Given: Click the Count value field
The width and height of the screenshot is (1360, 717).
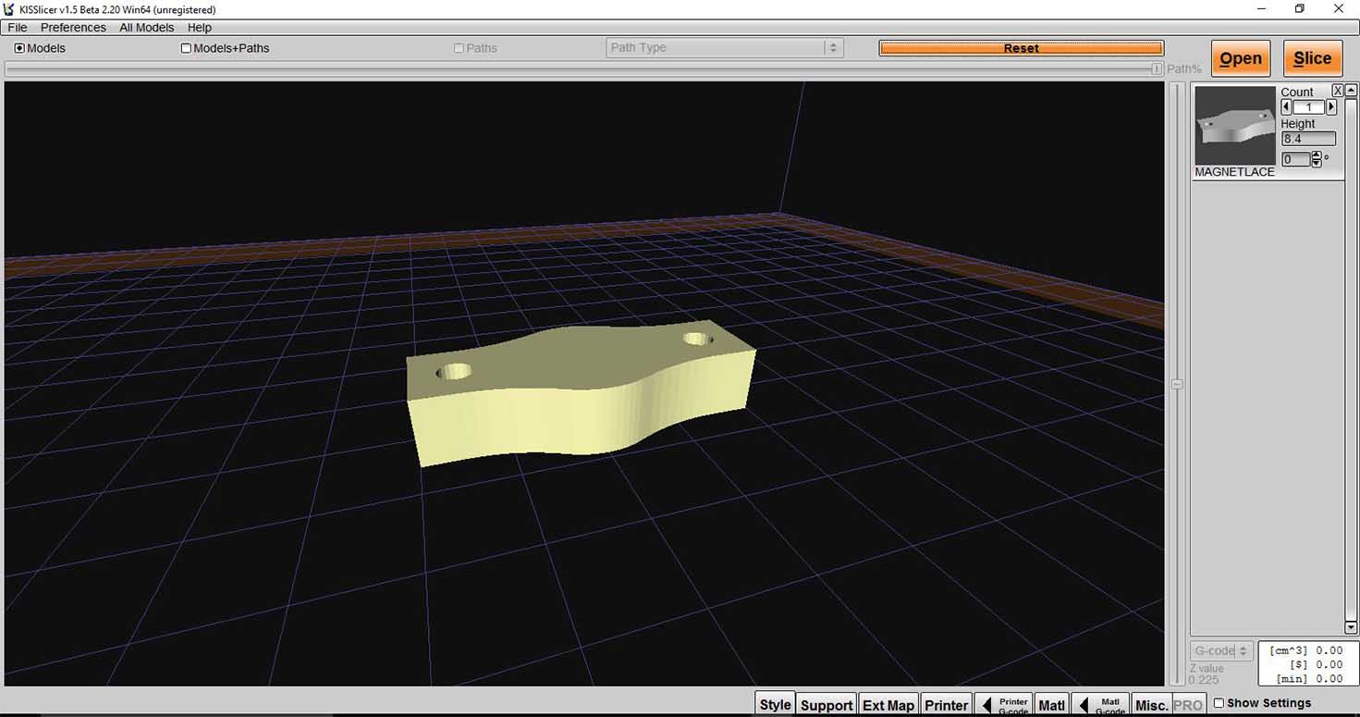Looking at the screenshot, I should [1309, 107].
